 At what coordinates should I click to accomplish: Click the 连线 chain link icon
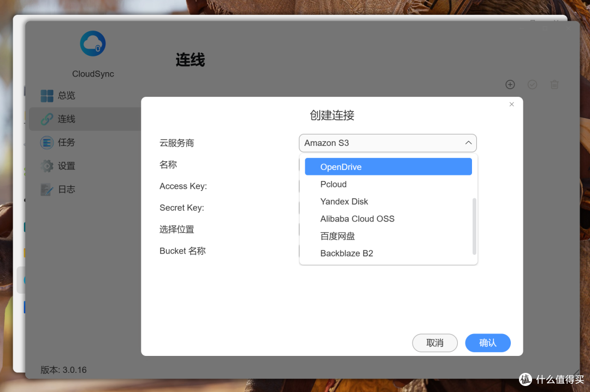point(47,119)
